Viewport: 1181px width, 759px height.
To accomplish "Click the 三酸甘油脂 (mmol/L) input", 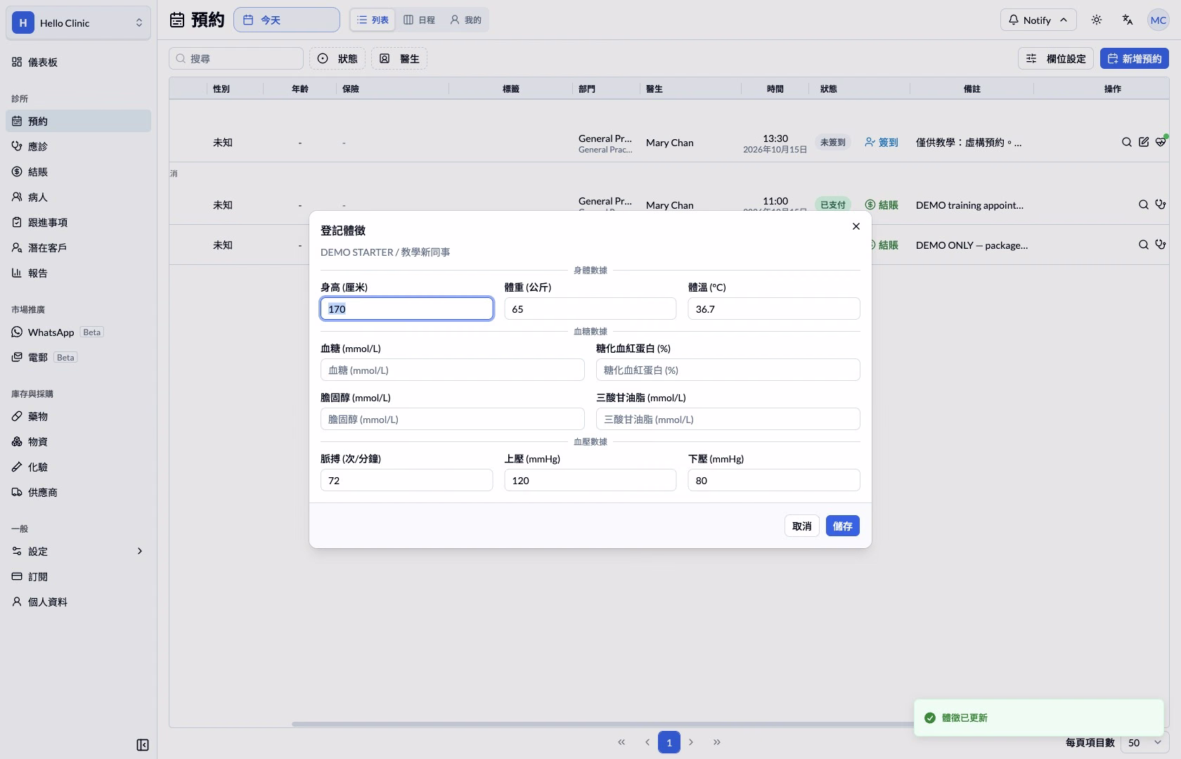I will 728,419.
